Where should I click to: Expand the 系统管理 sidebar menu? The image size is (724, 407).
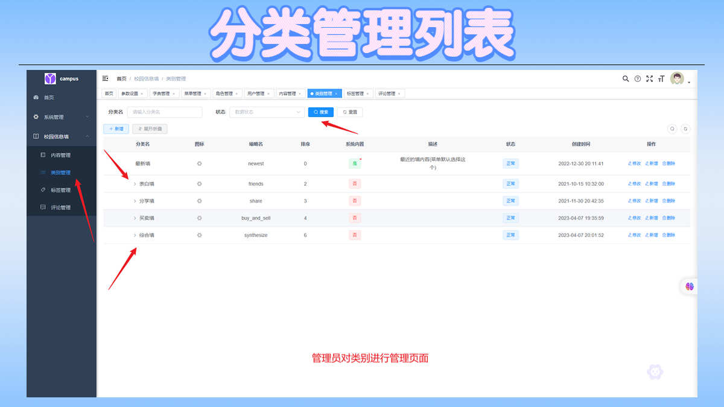point(62,117)
